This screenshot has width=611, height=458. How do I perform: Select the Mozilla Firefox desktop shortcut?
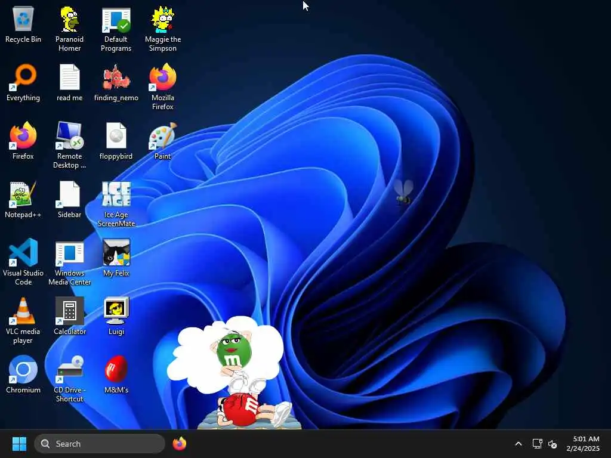tap(163, 87)
